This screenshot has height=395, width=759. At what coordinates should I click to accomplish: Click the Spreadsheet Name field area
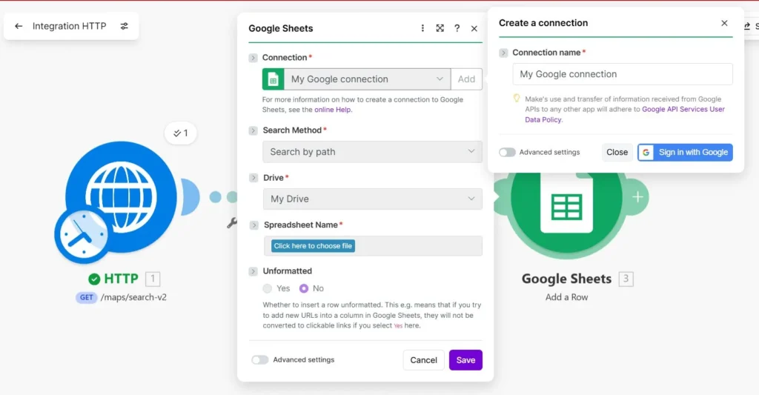pos(373,246)
